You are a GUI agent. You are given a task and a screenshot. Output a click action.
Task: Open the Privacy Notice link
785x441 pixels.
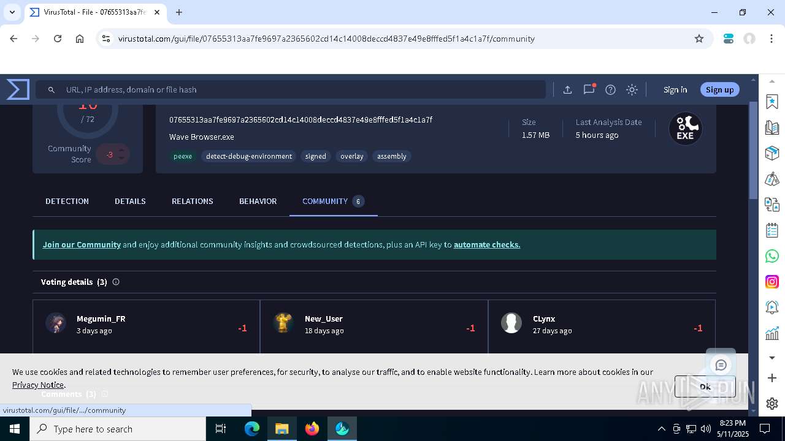coord(38,385)
